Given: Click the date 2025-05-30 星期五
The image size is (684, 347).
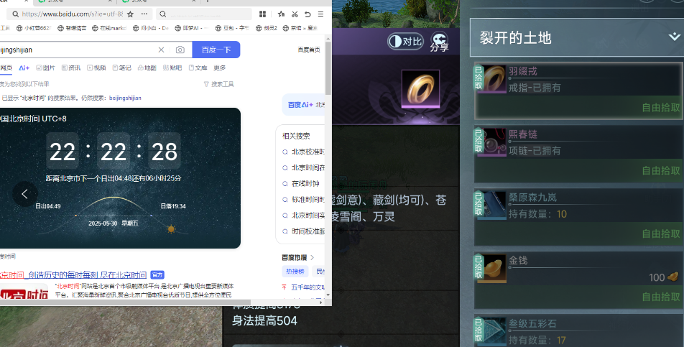Looking at the screenshot, I should click(x=113, y=223).
